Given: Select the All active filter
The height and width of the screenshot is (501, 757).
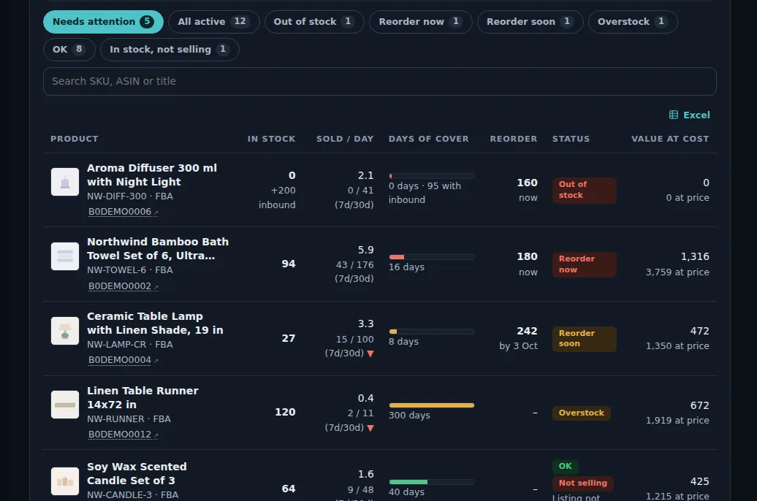Looking at the screenshot, I should click(x=214, y=22).
